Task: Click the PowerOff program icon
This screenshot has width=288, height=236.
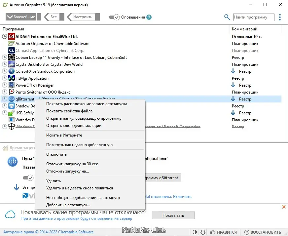Action: pyautogui.click(x=11, y=85)
